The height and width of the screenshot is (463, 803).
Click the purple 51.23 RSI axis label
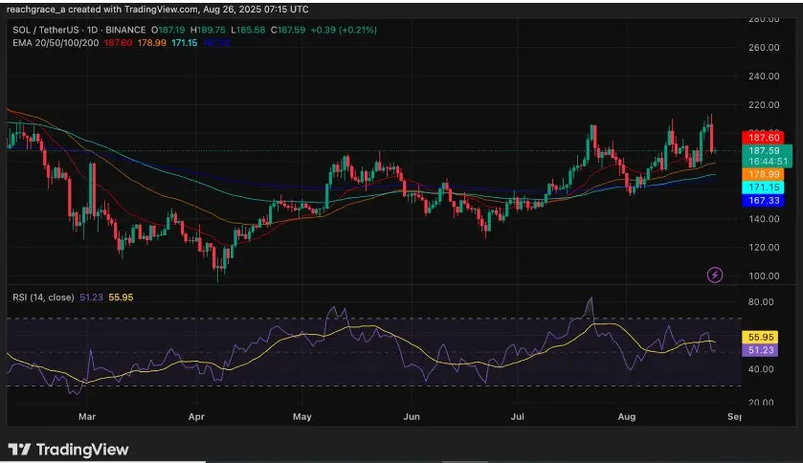coord(762,351)
